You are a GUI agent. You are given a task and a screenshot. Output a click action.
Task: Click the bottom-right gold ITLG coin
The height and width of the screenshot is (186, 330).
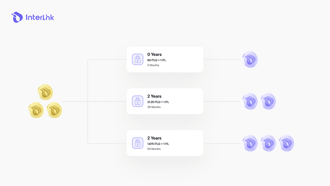tap(54, 110)
